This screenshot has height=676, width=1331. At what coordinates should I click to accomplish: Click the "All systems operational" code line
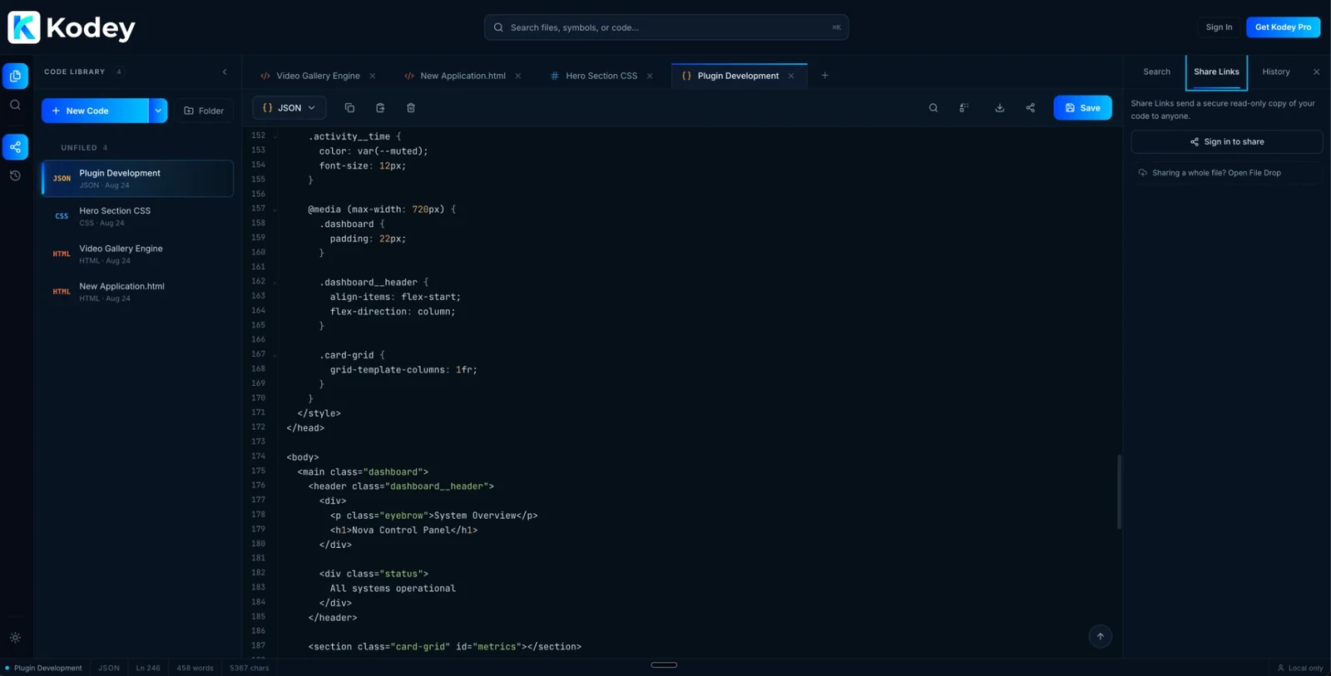point(393,588)
